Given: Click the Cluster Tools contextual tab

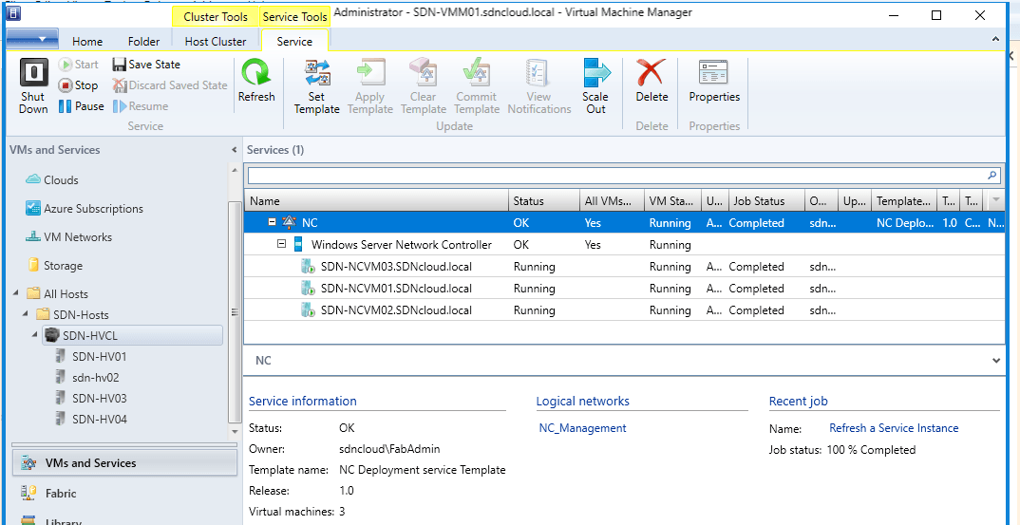Looking at the screenshot, I should point(216,17).
